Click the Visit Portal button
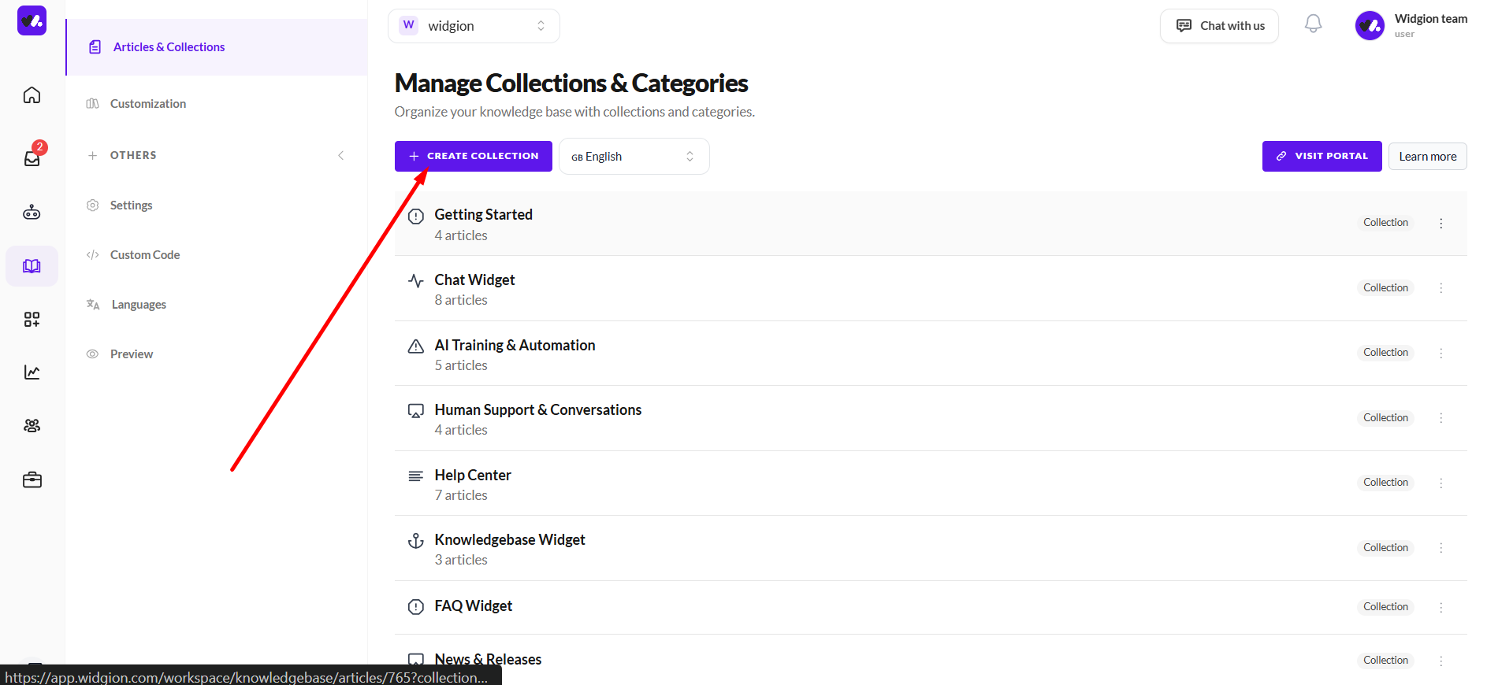1487x685 pixels. click(x=1322, y=156)
